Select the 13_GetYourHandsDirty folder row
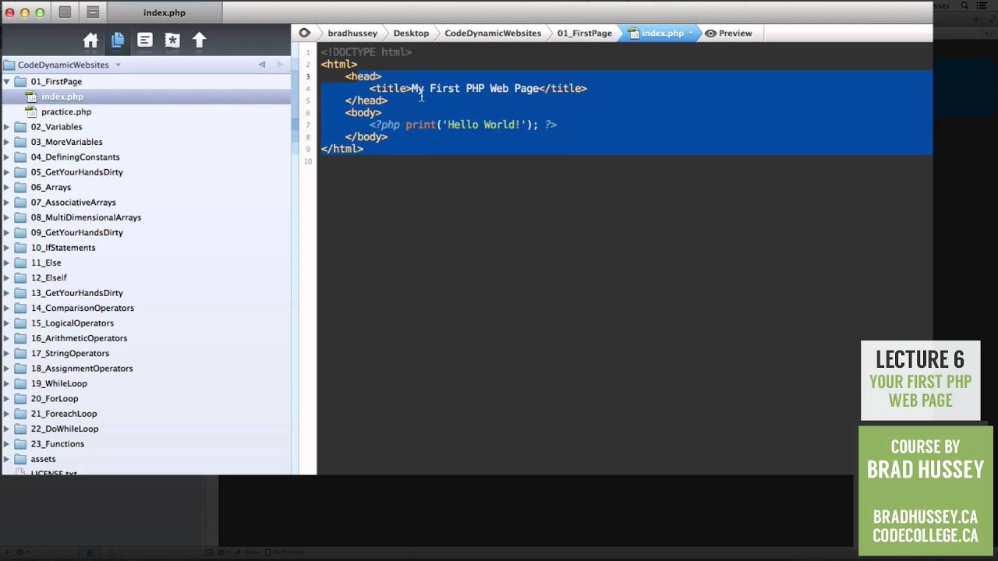Image resolution: width=998 pixels, height=561 pixels. [146, 293]
